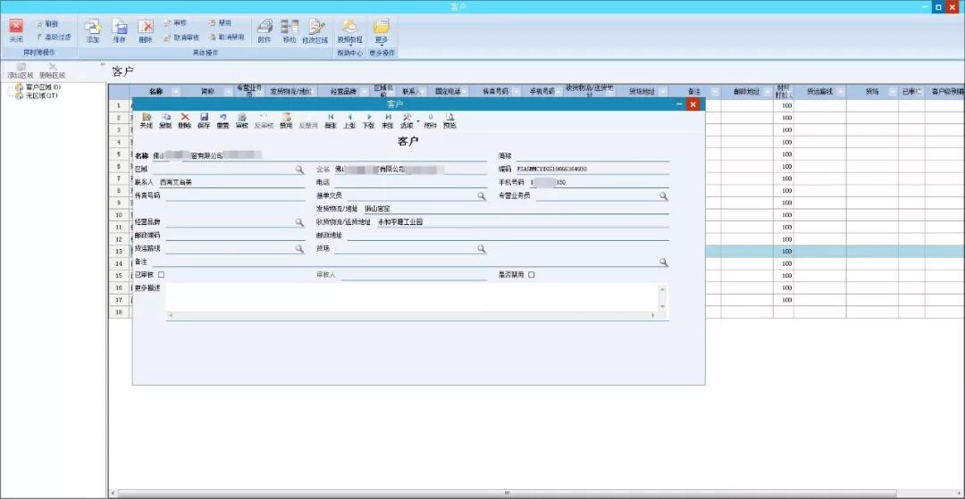Click 禁用 disable in the main ribbon

[x=221, y=23]
